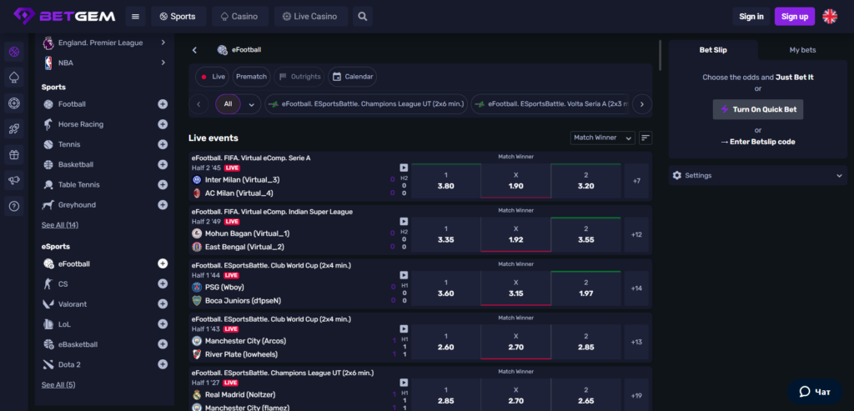854x411 pixels.
Task: Open the hamburger menu next to BetGem logo
Action: coord(136,16)
